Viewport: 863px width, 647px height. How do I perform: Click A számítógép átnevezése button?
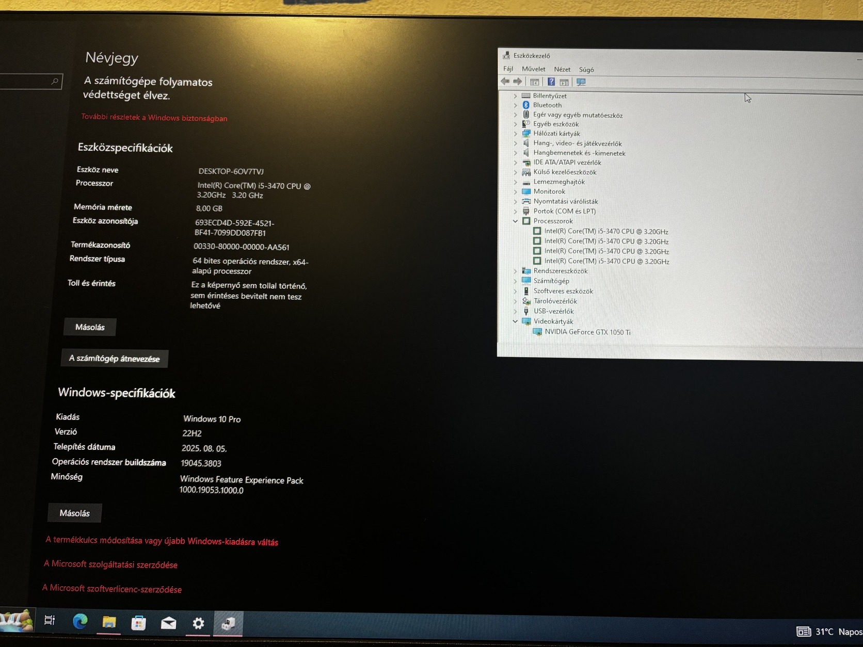pos(115,359)
